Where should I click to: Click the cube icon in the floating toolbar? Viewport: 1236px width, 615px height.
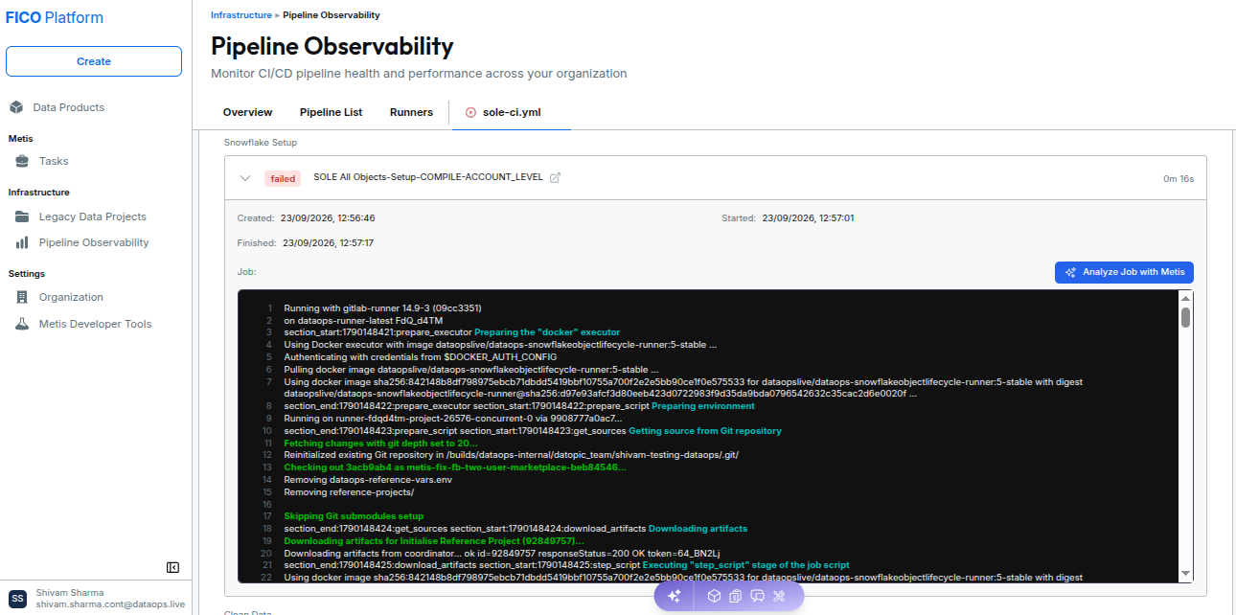coord(714,596)
